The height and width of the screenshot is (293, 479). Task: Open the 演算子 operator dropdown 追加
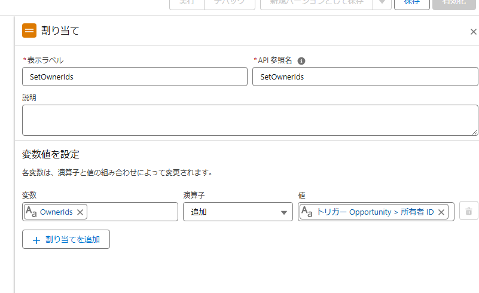tap(238, 212)
